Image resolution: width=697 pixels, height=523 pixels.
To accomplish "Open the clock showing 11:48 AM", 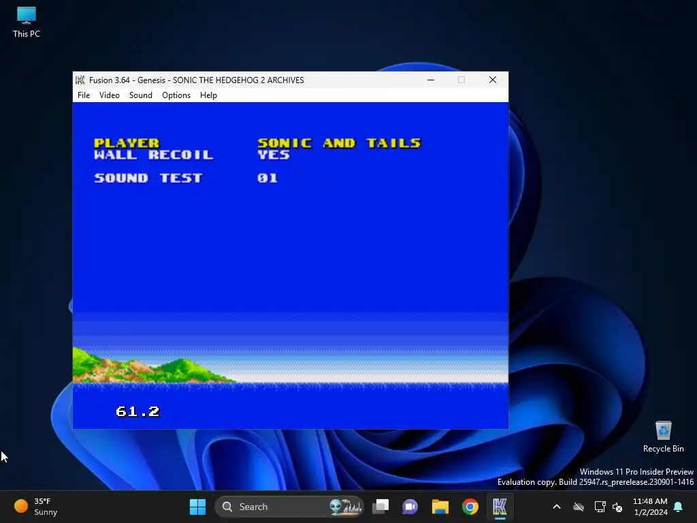I will [x=650, y=507].
